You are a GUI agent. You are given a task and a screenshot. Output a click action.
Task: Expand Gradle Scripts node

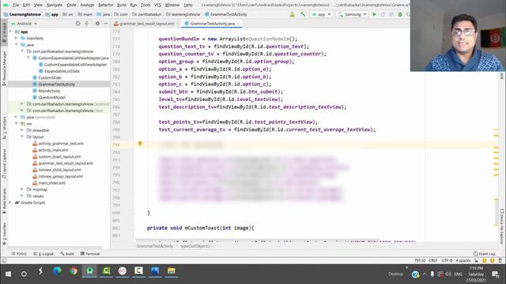point(11,203)
